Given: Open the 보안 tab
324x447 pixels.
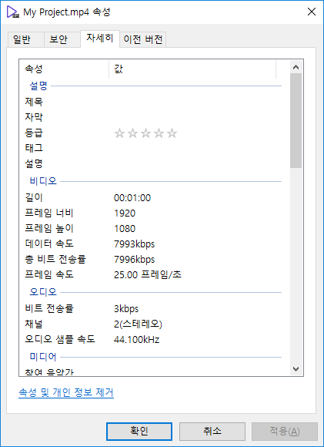Looking at the screenshot, I should 62,39.
